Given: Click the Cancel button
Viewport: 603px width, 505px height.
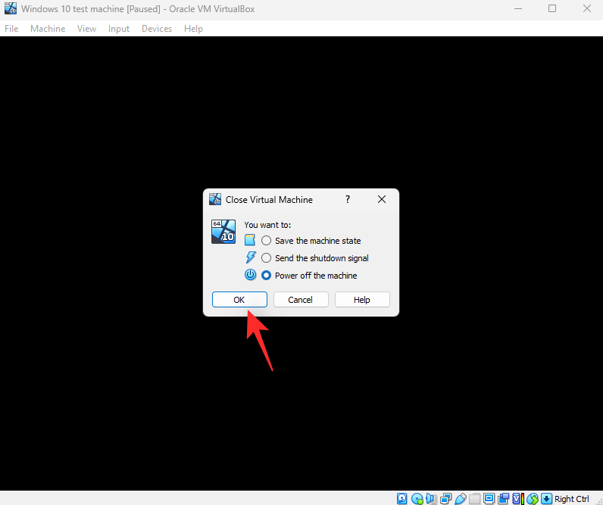Looking at the screenshot, I should coord(301,299).
